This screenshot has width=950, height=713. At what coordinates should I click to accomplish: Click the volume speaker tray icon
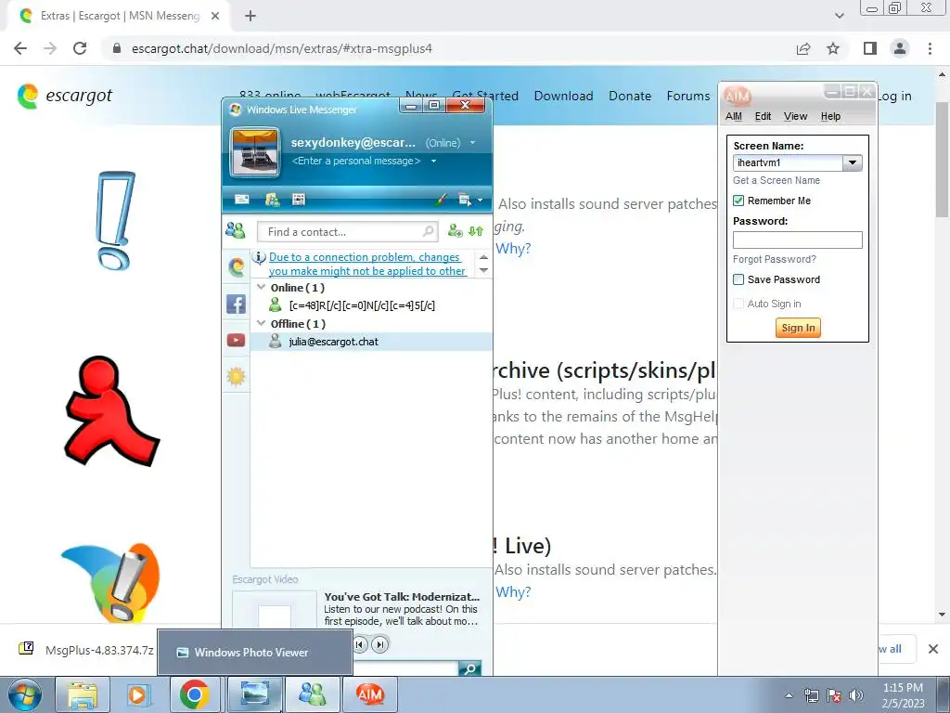pos(855,695)
